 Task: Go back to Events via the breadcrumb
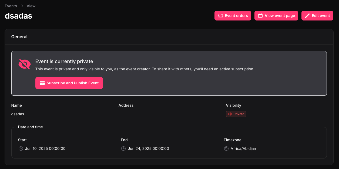11,6
